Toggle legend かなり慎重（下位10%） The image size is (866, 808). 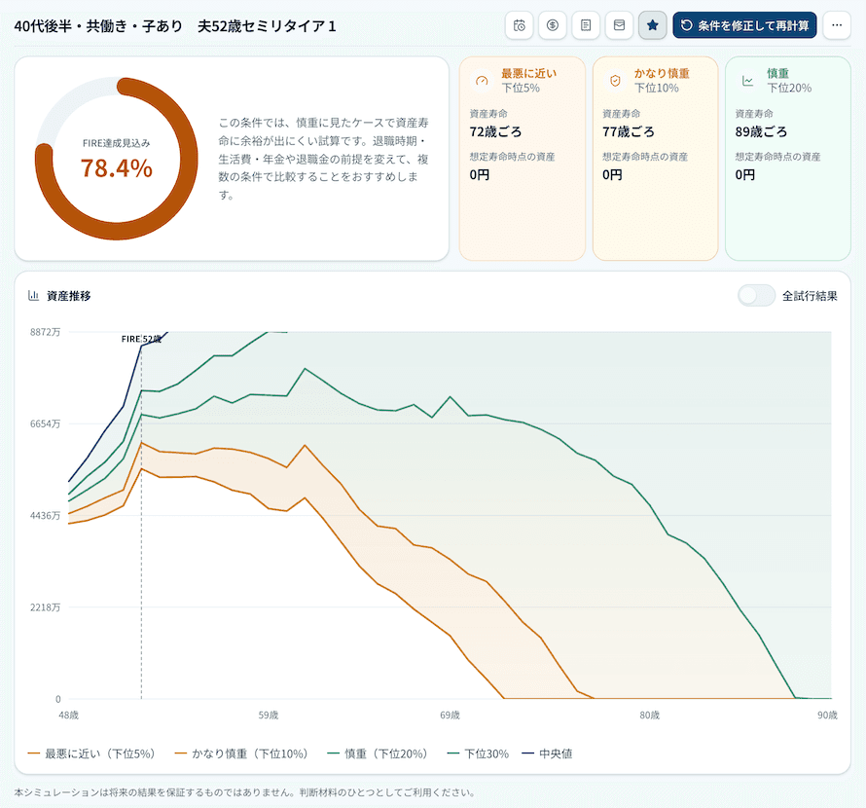point(241,753)
